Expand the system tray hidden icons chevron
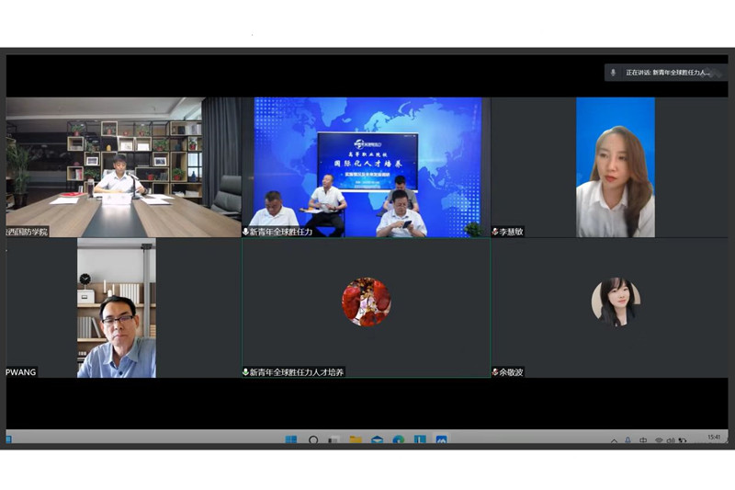The height and width of the screenshot is (490, 735). click(x=615, y=441)
